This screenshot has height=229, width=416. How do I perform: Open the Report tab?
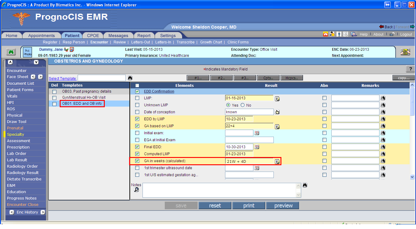coord(144,36)
